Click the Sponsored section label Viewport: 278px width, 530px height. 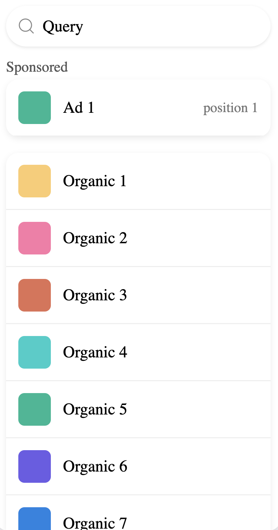click(37, 67)
